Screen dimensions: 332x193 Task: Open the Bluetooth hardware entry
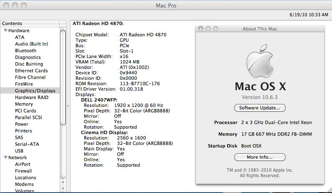25,51
